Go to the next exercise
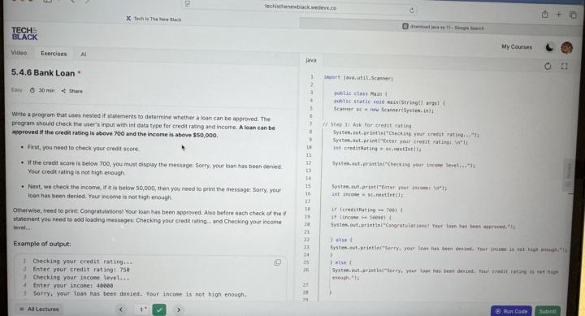Viewport: 585px width, 316px height. click(x=178, y=310)
